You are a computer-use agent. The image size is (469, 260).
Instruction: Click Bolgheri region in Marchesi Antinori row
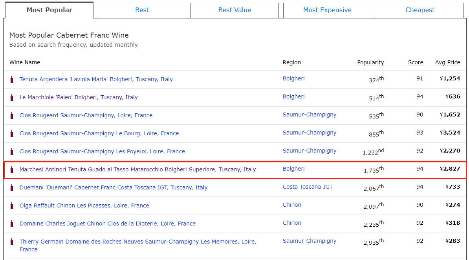pos(293,169)
